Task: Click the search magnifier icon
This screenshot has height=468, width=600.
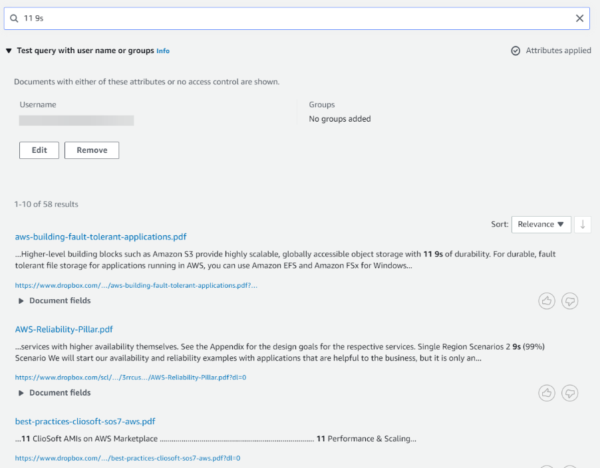Action: (x=14, y=19)
